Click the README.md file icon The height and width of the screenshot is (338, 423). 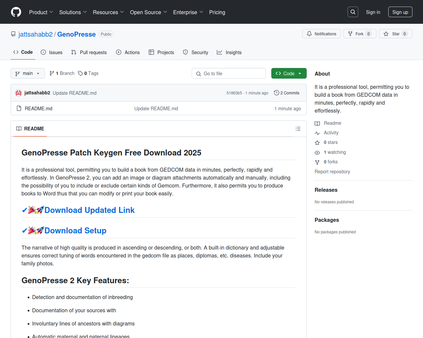(19, 108)
